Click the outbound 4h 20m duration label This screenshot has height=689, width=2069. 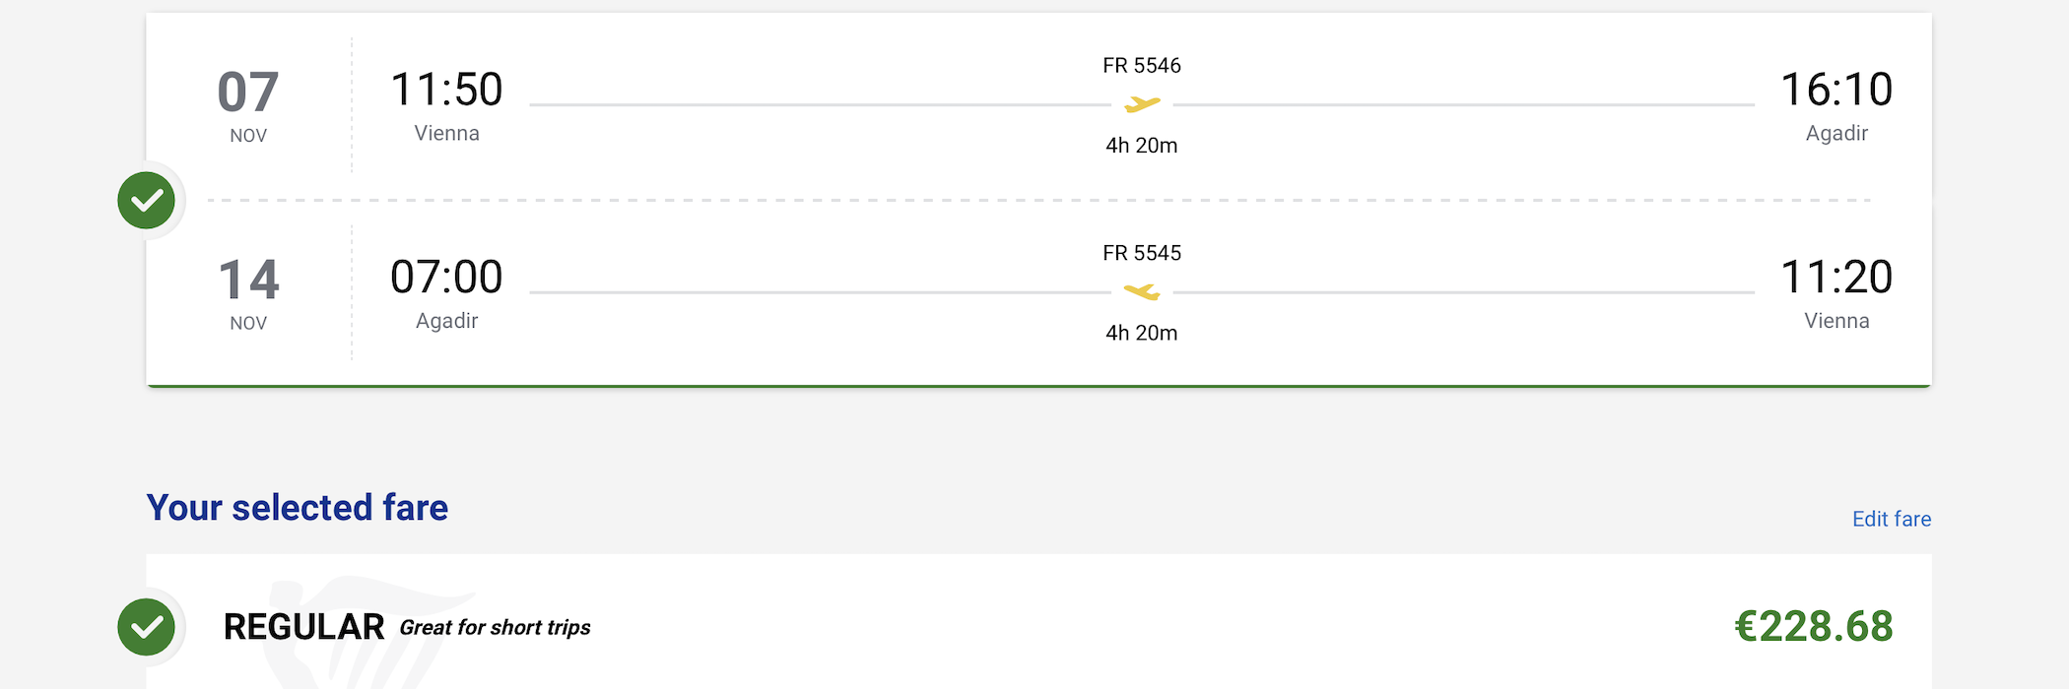point(1142,146)
